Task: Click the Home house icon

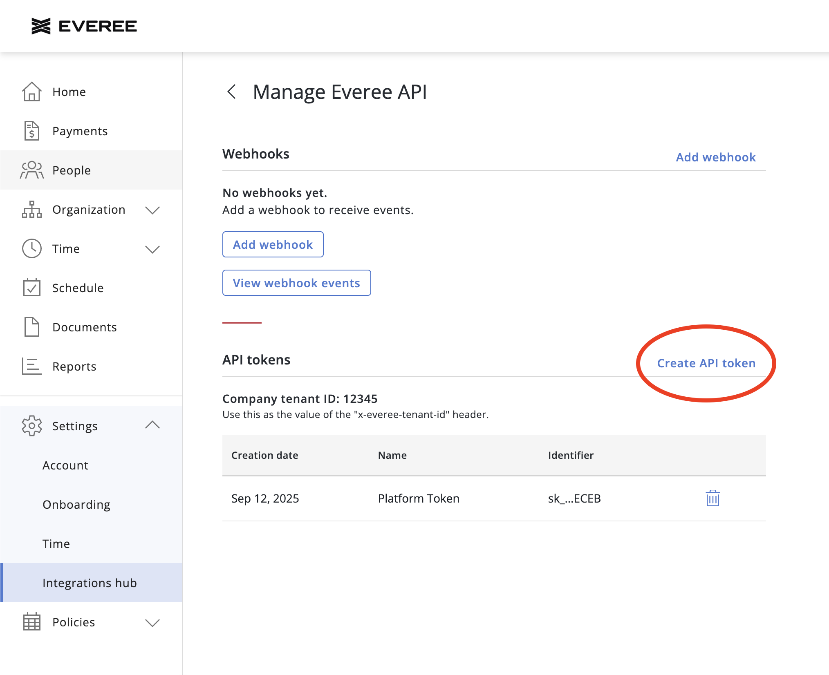Action: coord(31,92)
